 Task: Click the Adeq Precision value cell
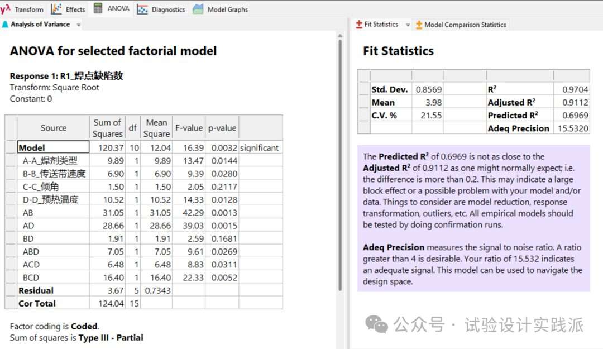tap(571, 128)
